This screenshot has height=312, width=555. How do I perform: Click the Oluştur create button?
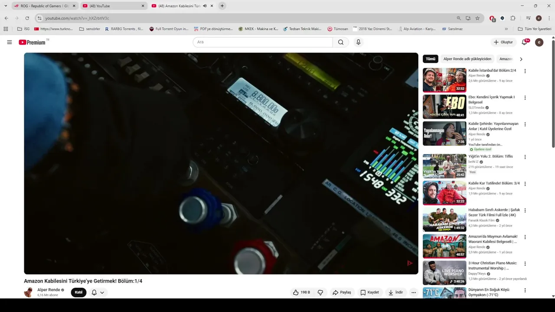tap(503, 42)
